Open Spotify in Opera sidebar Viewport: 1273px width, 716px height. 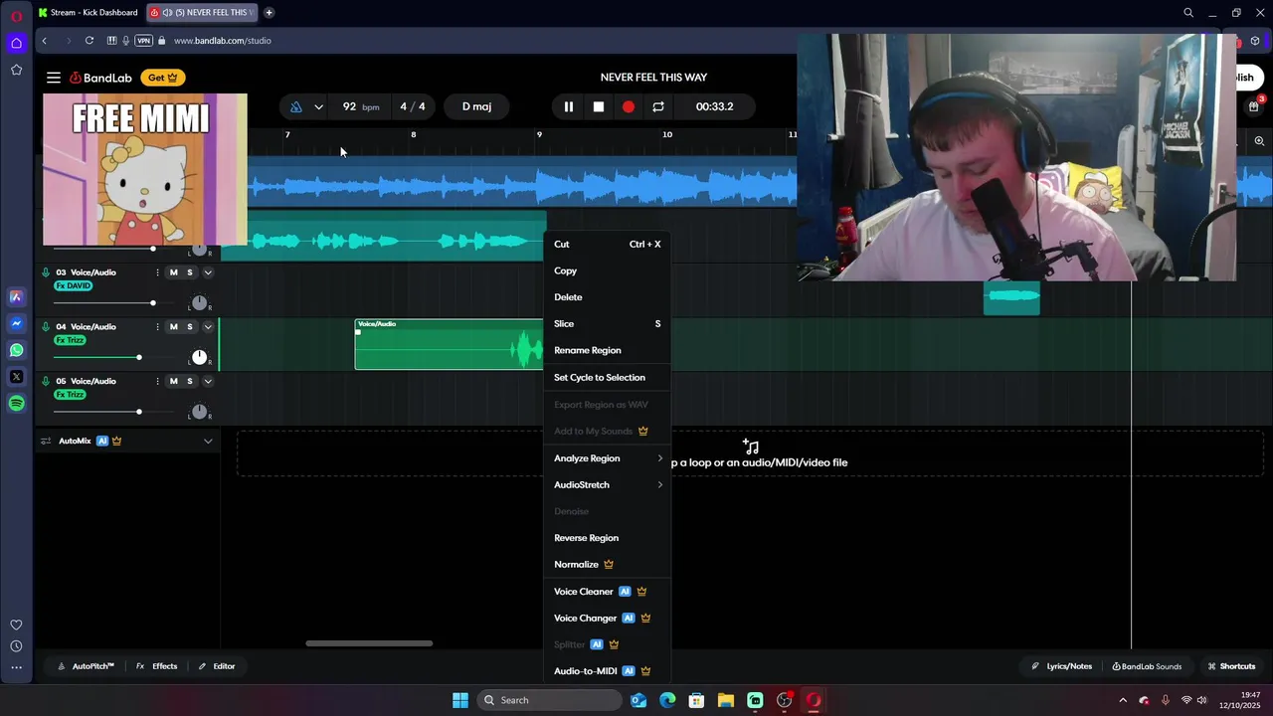coord(16,404)
